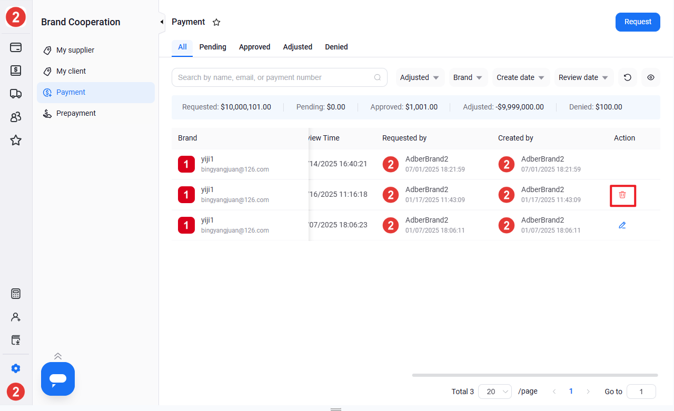This screenshot has height=411, width=674.
Task: Go to next page arrow
Action: tap(588, 392)
